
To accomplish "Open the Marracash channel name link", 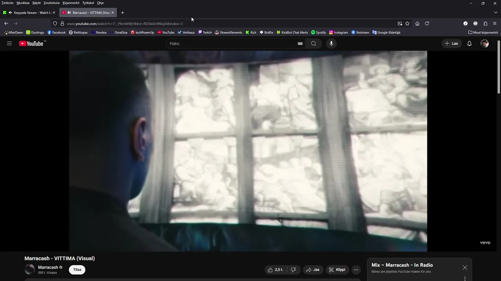I will click(48, 267).
